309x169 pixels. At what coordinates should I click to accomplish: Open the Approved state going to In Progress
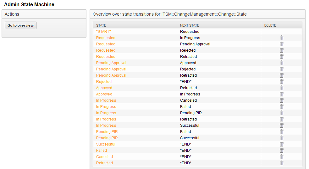click(104, 94)
